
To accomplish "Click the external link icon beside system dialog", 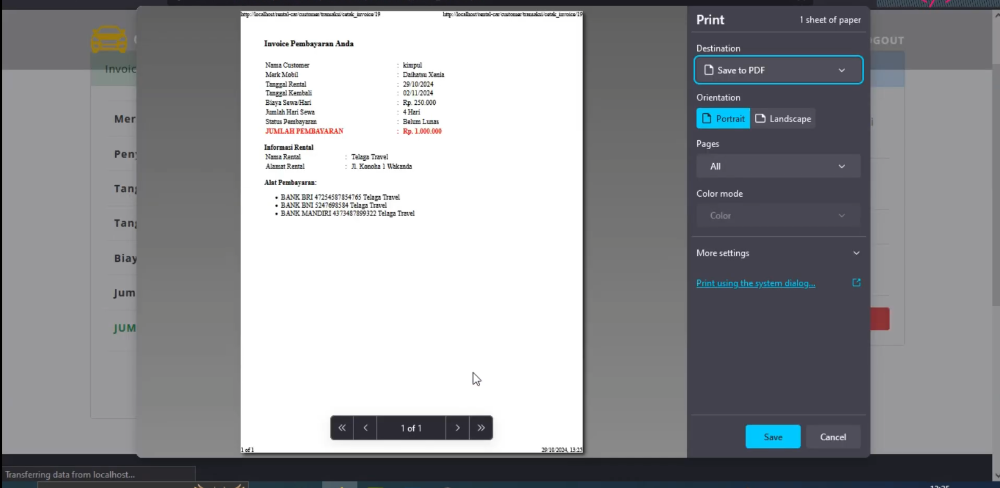I will tap(856, 282).
